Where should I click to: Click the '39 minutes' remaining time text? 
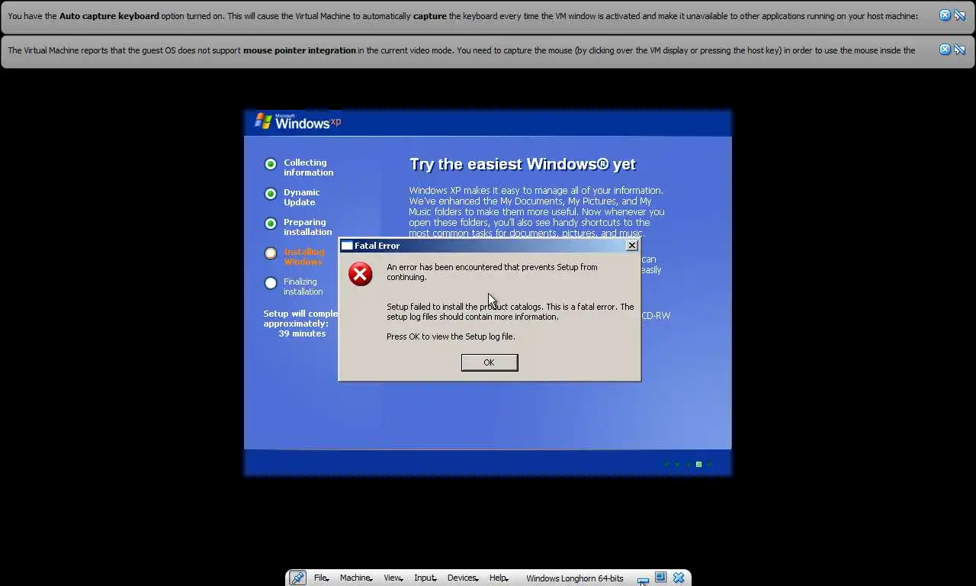(302, 333)
